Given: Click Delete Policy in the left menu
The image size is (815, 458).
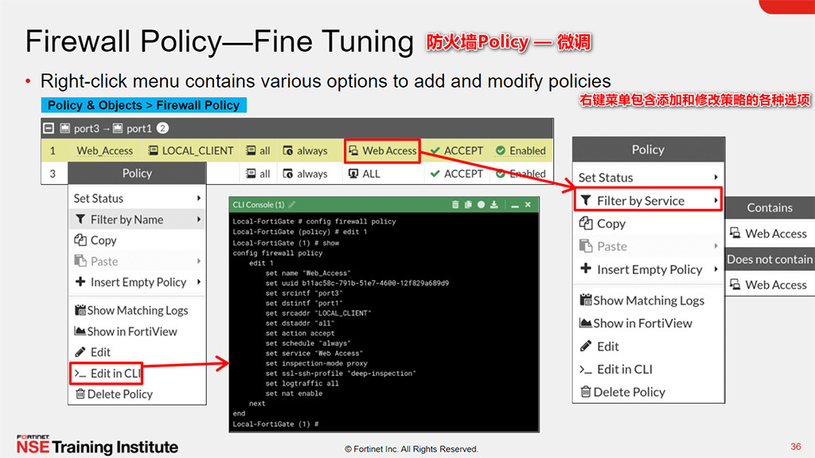Looking at the screenshot, I should point(137,394).
